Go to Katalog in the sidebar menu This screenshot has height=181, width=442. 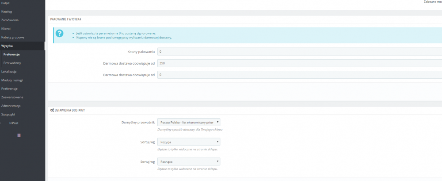[x=7, y=12]
